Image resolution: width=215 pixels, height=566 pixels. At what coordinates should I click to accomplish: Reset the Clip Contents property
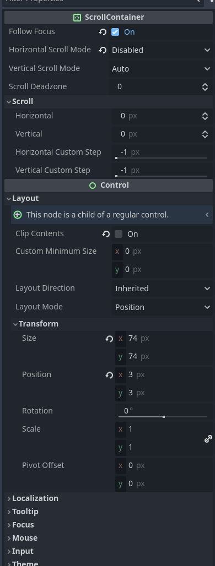coord(106,234)
